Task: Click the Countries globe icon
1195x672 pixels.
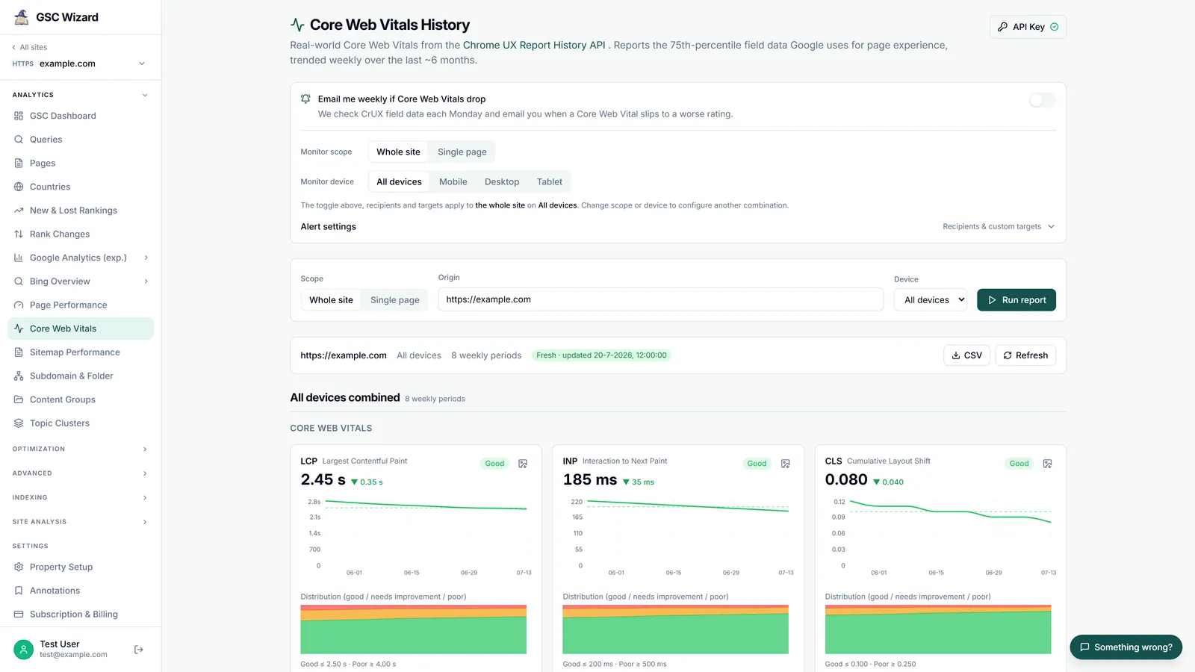Action: (19, 187)
